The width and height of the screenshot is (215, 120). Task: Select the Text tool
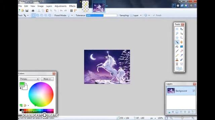point(177,64)
